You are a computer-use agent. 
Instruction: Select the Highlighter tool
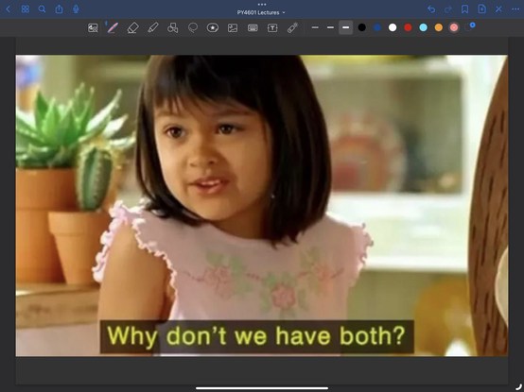point(152,27)
